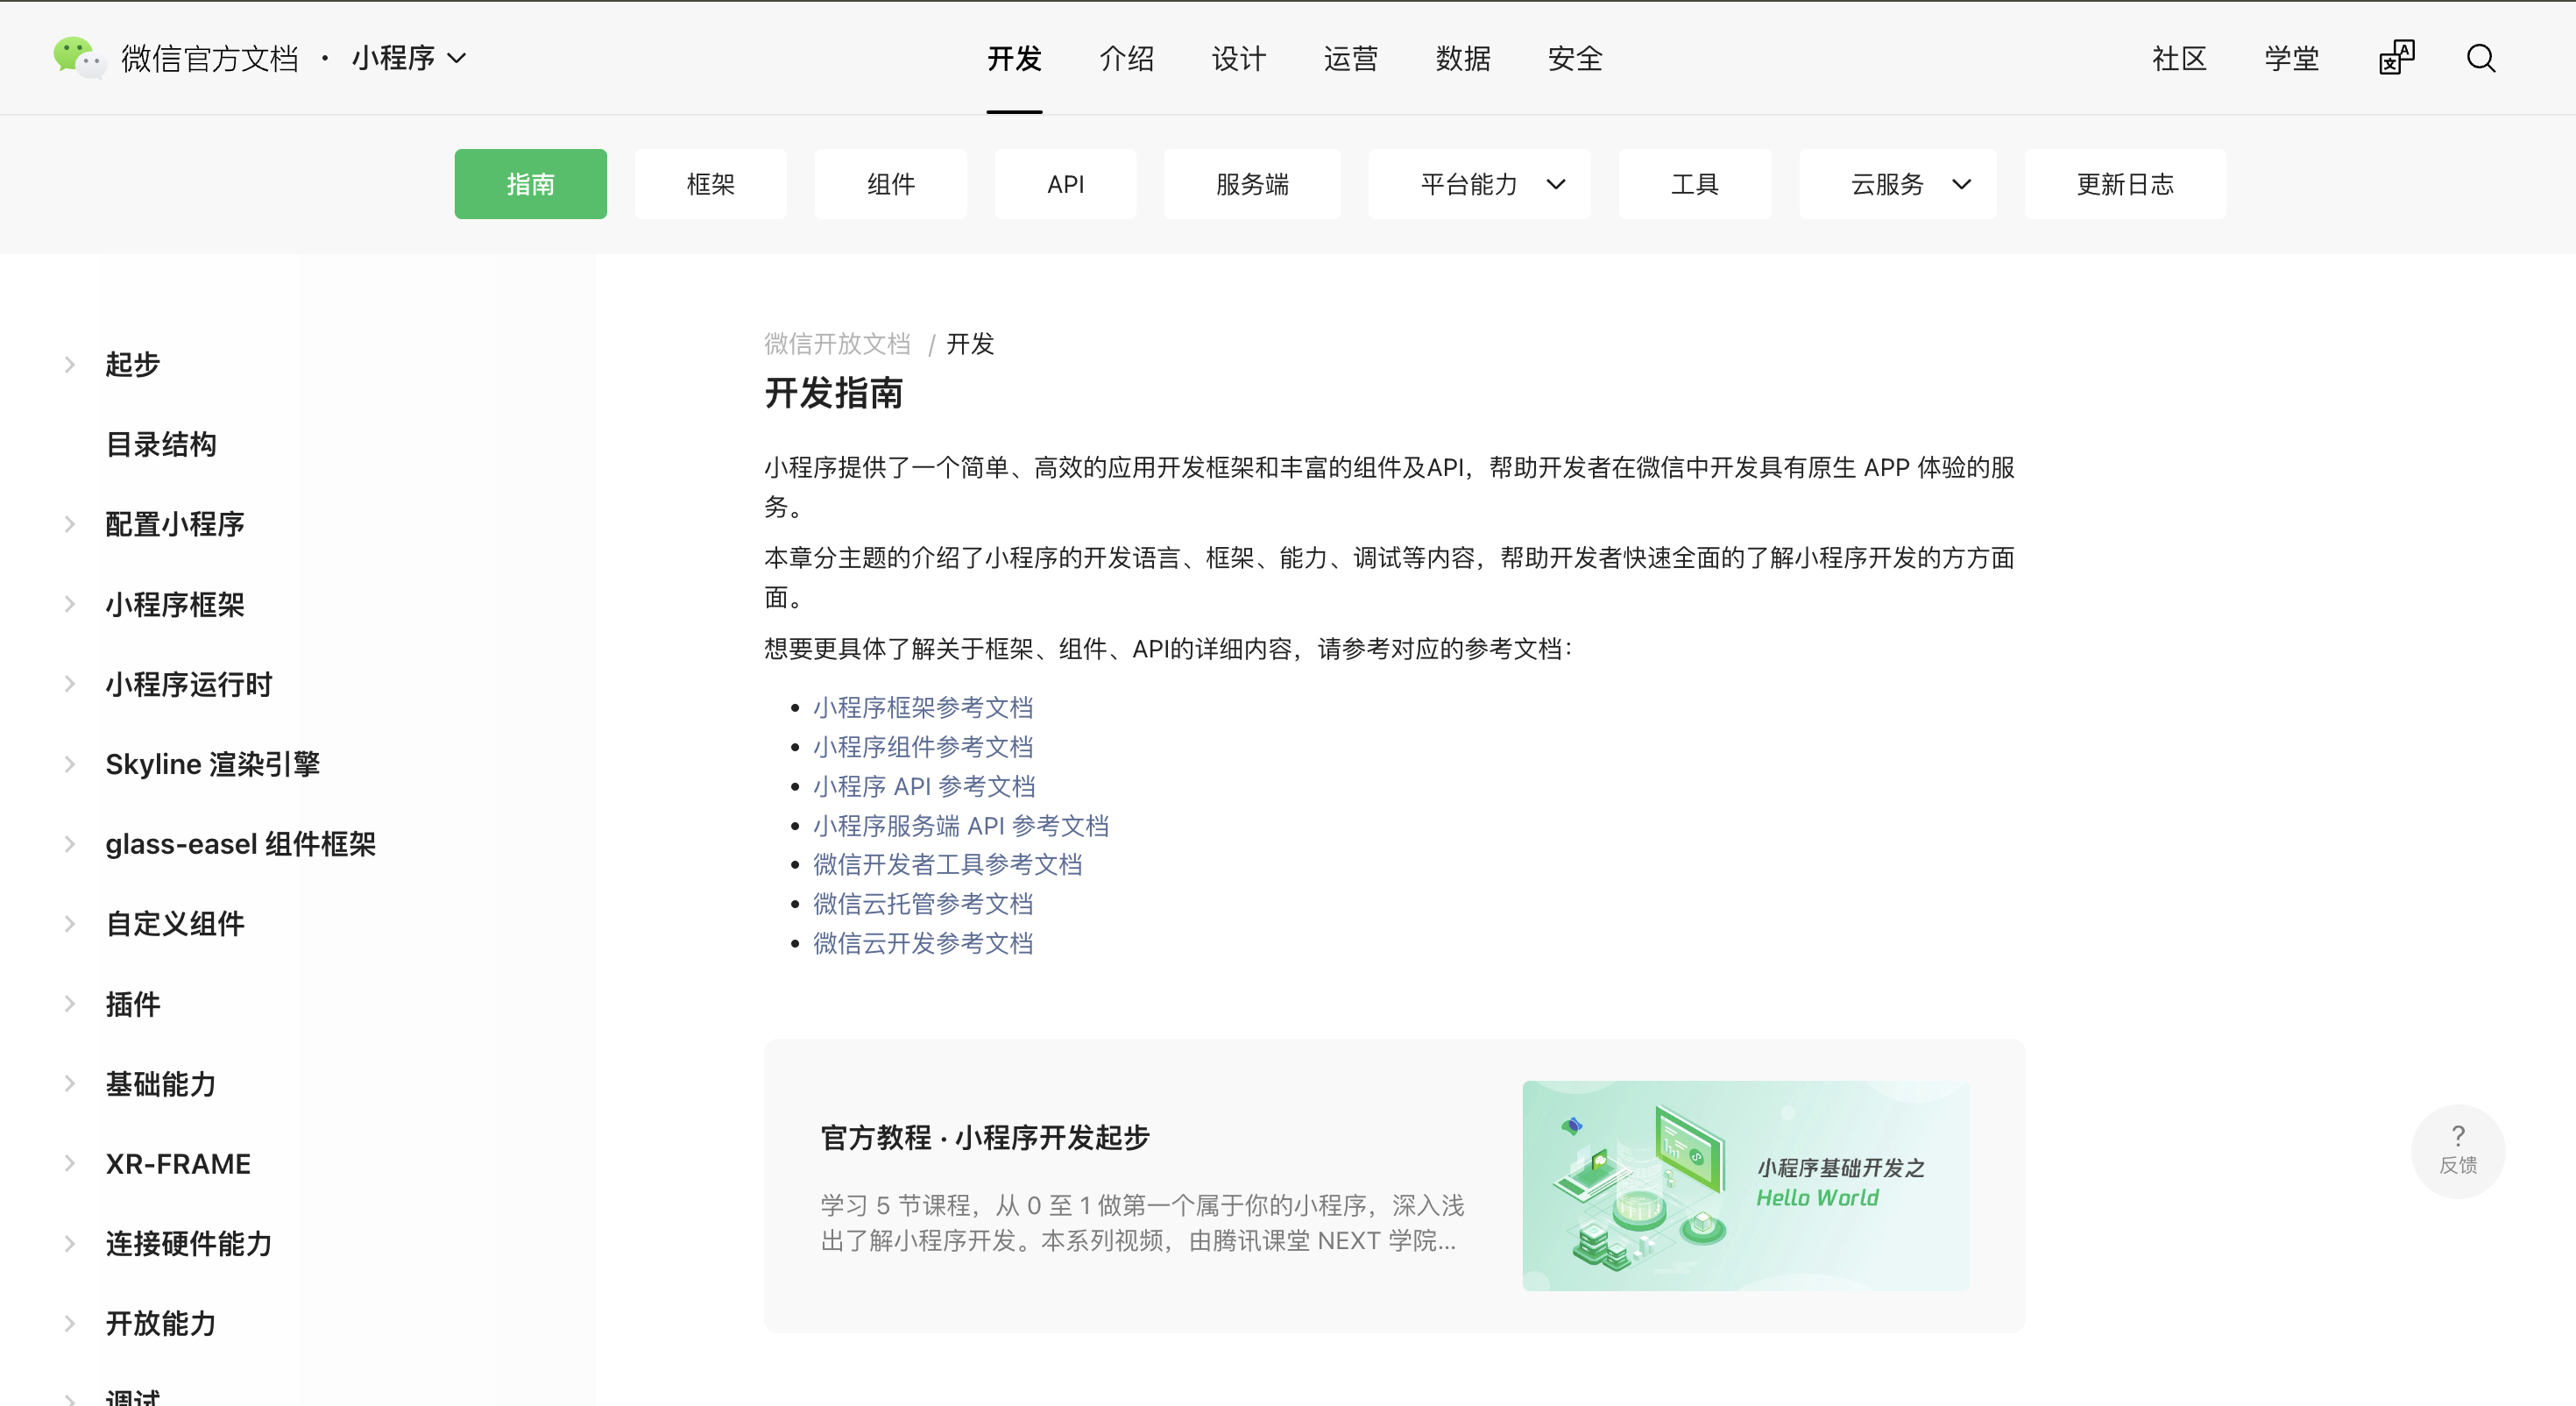Click the 反馈 question mark button
This screenshot has width=2576, height=1406.
tap(2457, 1149)
